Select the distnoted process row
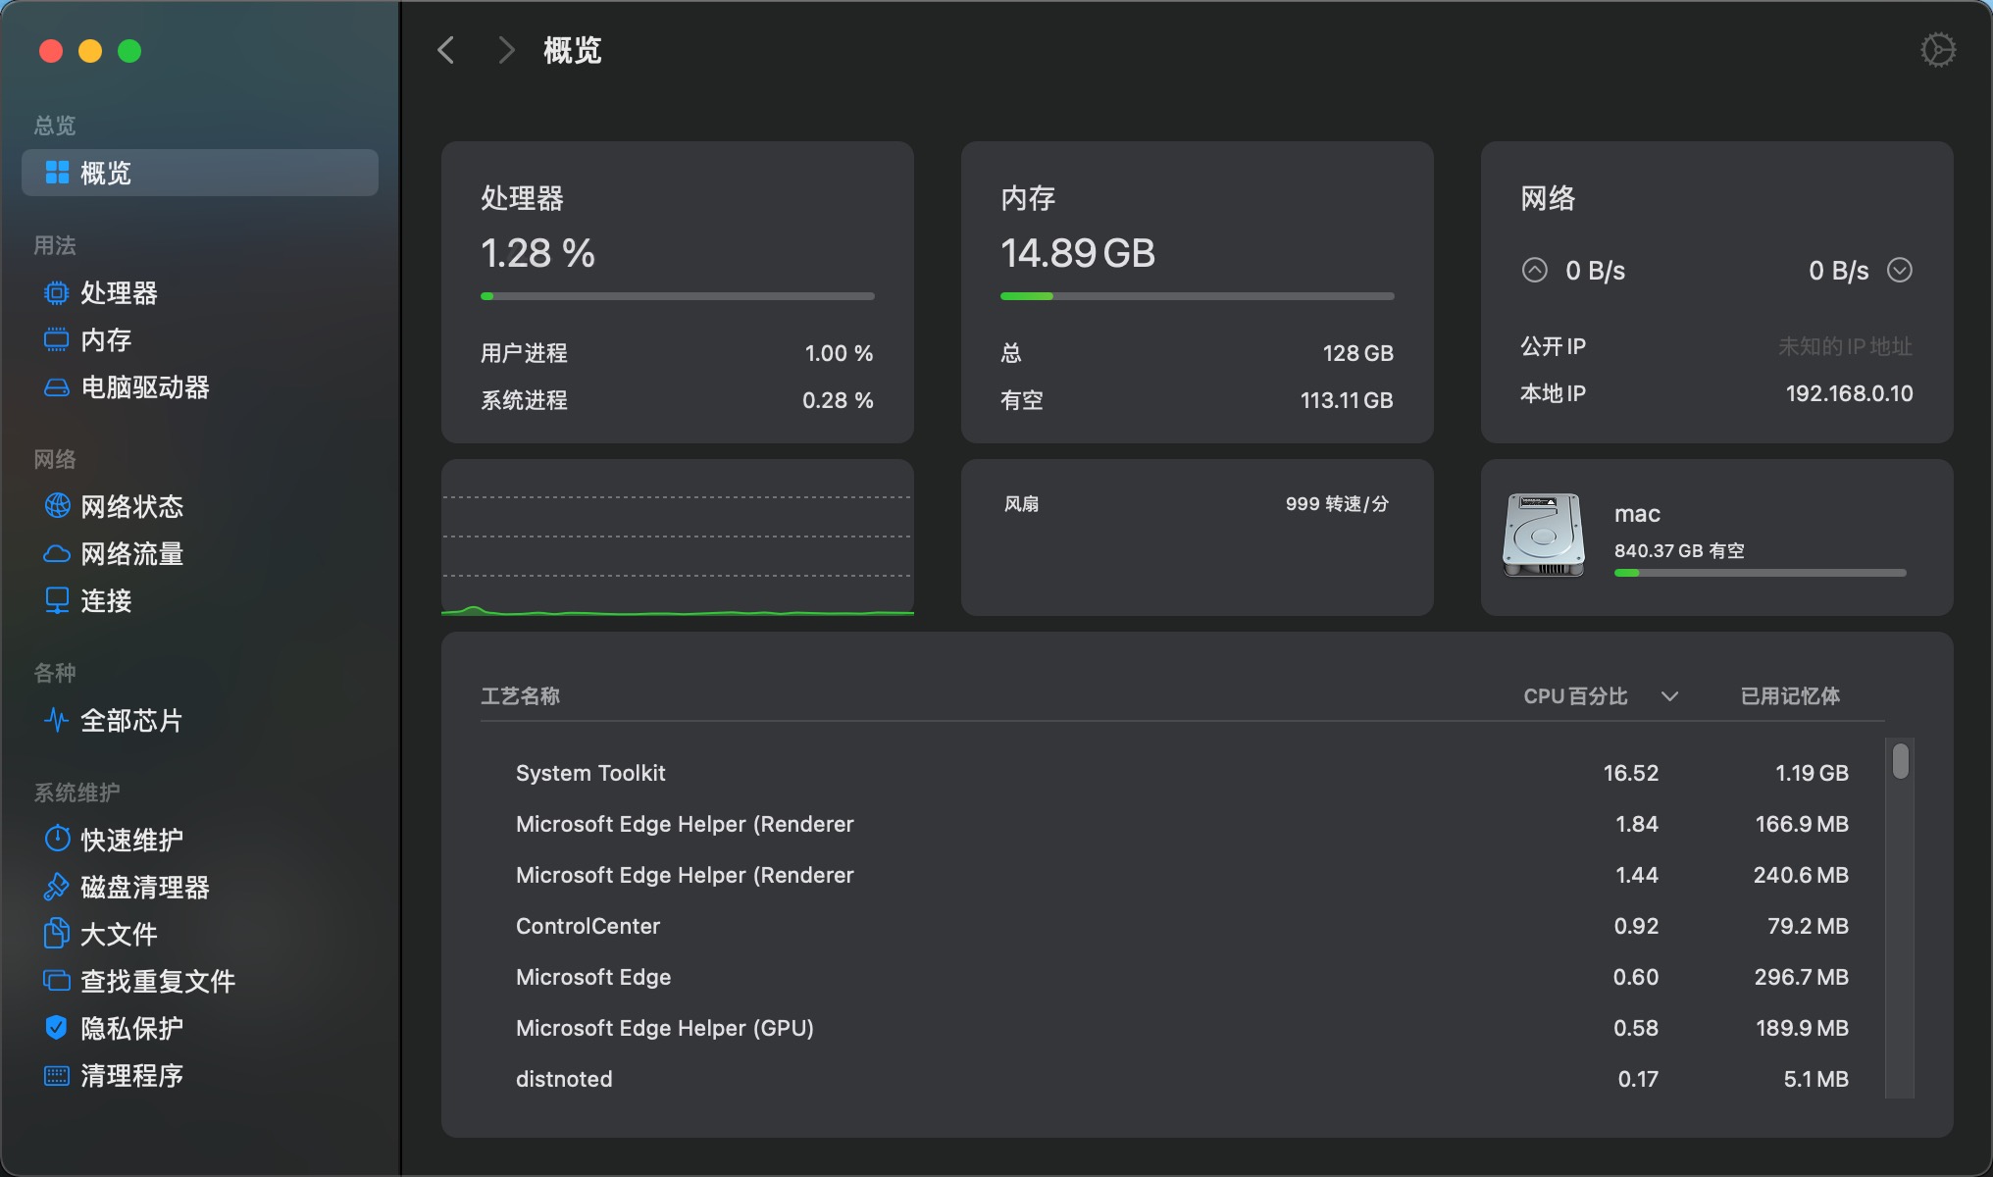 click(x=1182, y=1079)
